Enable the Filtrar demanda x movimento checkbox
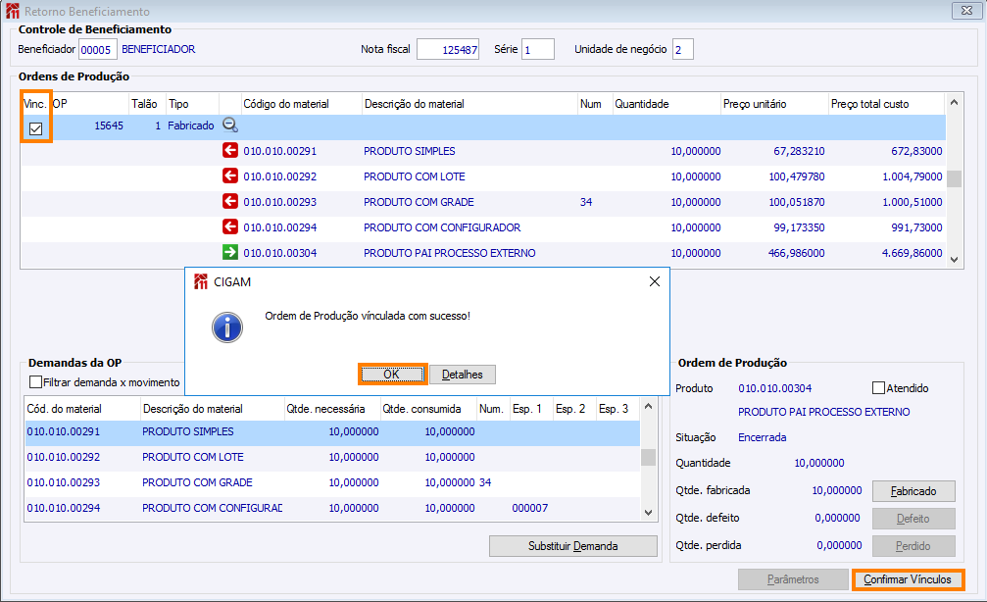This screenshot has width=987, height=602. pyautogui.click(x=36, y=382)
